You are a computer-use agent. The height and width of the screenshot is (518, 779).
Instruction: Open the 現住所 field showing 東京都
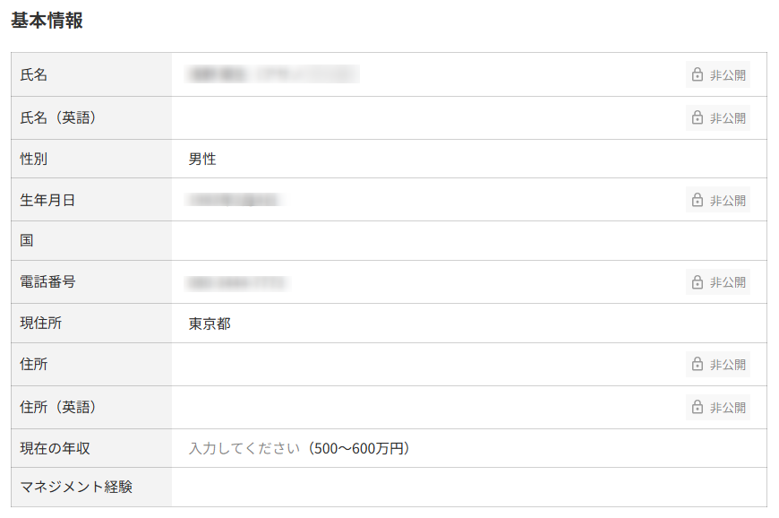[x=210, y=324]
